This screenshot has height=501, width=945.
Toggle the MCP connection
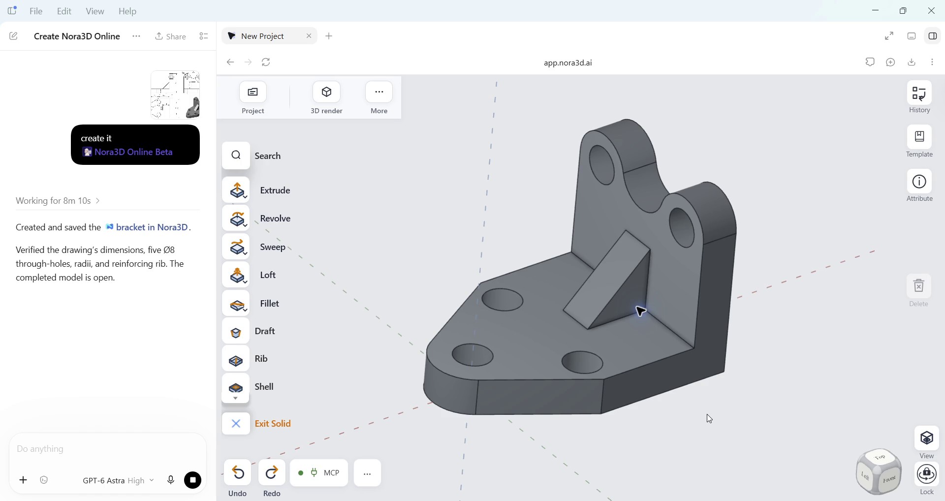pos(319,473)
